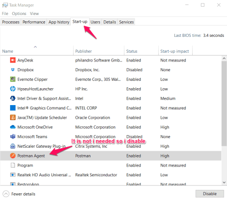Image resolution: width=227 pixels, height=202 pixels.
Task: Switch to the Users tab
Action: [x=95, y=22]
